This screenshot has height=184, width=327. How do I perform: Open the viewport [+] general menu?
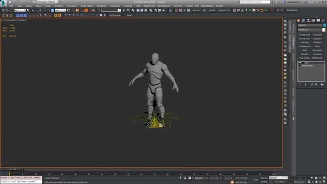click(x=2, y=20)
